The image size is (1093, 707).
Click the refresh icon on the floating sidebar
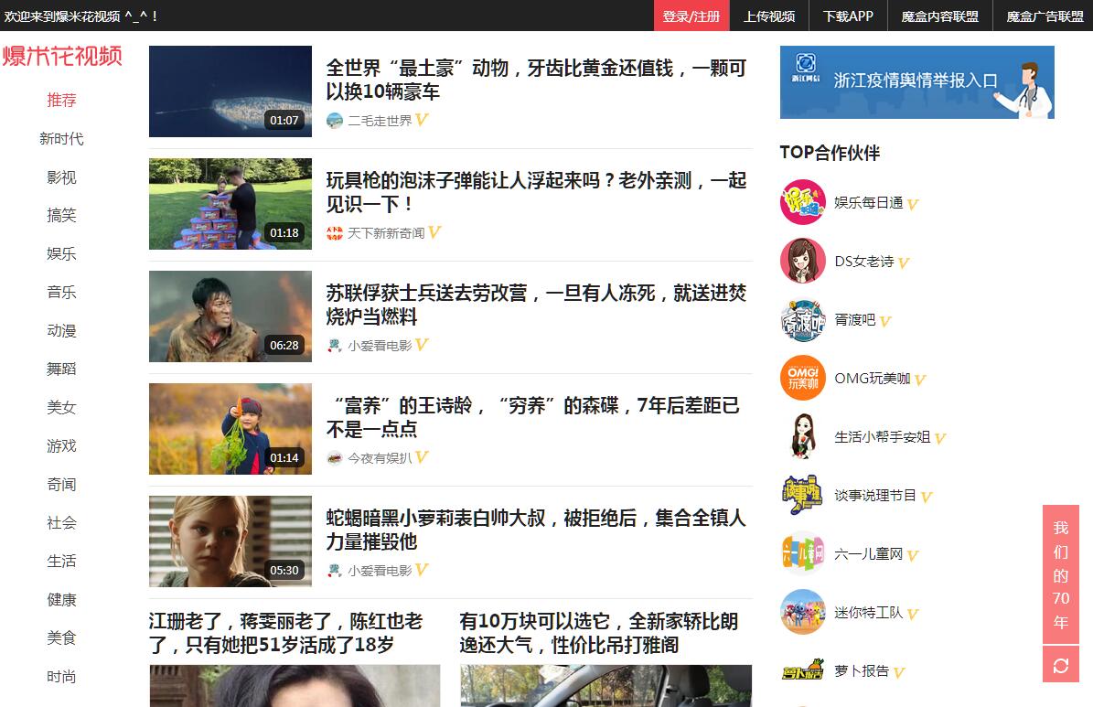pyautogui.click(x=1060, y=664)
